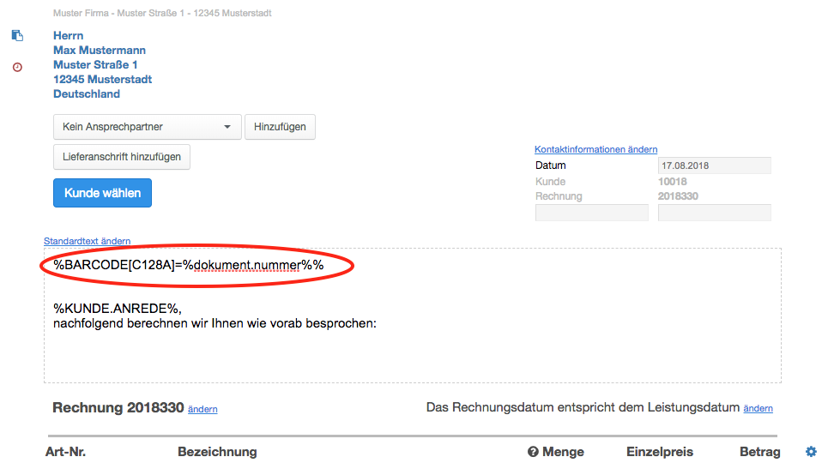Screen dimensions: 822x475
Task: Click the Datum field showing 17.08.2018
Action: point(714,165)
